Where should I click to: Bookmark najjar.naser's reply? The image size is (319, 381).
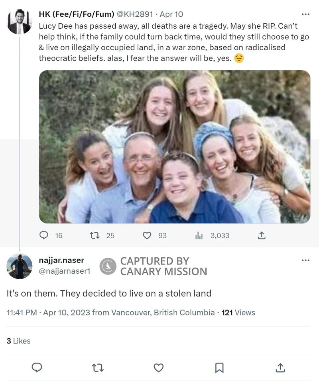point(219,367)
